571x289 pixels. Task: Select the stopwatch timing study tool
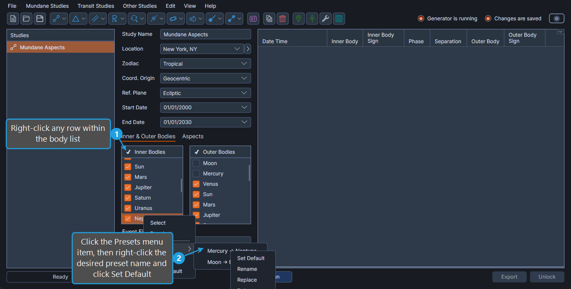[195, 19]
